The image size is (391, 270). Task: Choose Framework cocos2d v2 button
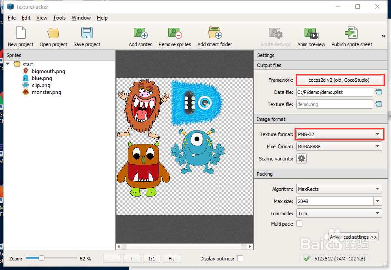339,80
